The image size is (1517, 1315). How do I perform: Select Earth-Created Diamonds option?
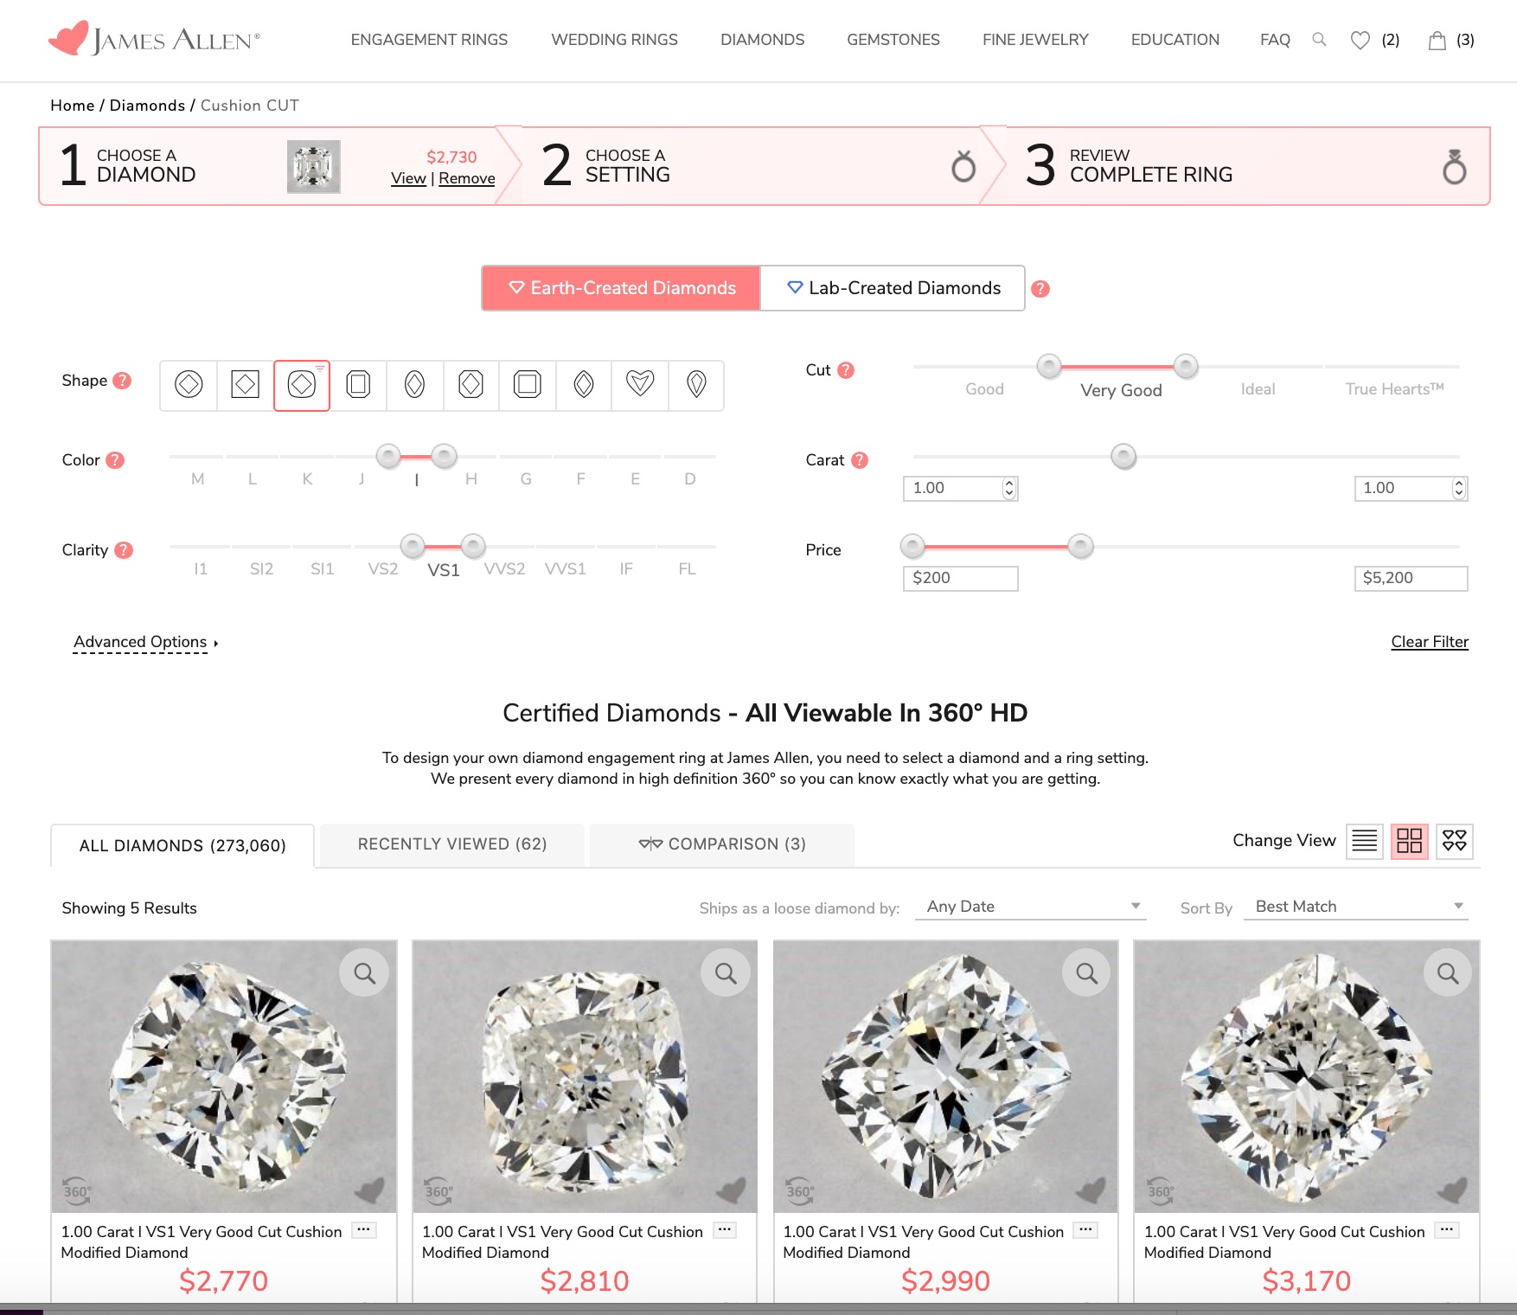(x=621, y=288)
